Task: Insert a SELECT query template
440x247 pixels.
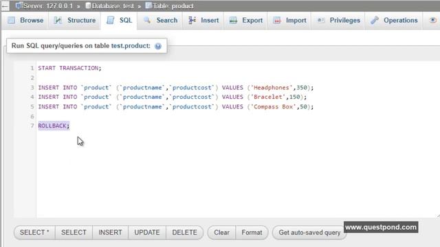Action: pos(74,233)
